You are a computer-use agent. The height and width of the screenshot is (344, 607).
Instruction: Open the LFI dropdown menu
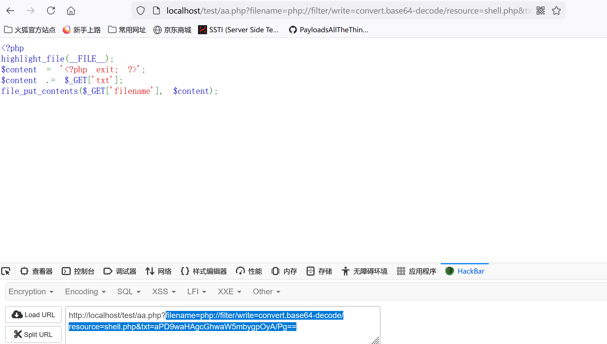click(x=197, y=292)
